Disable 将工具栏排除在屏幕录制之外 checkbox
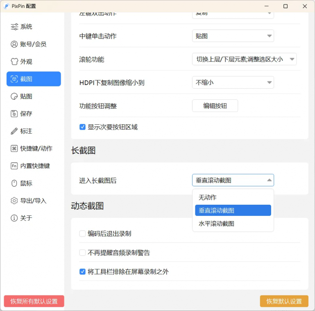 82,272
